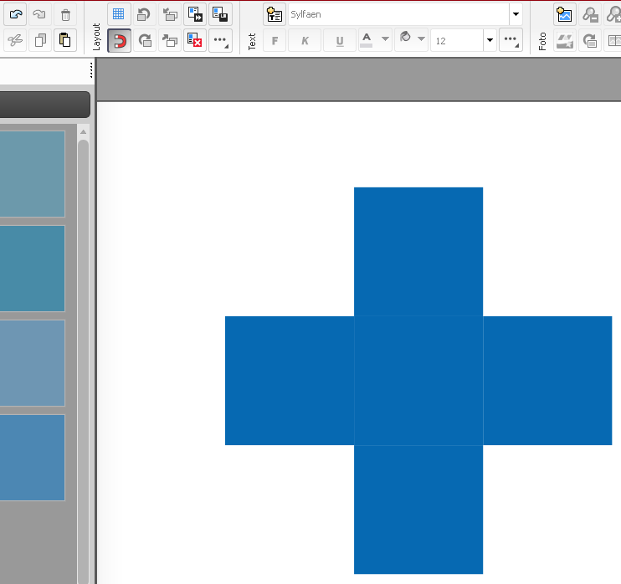
Task: Click the photo effects star icon
Action: click(x=564, y=40)
